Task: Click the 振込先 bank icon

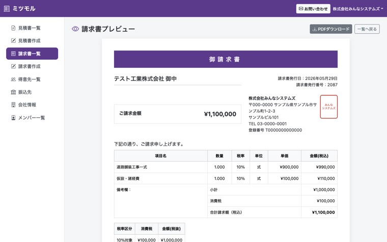Action: [13, 92]
